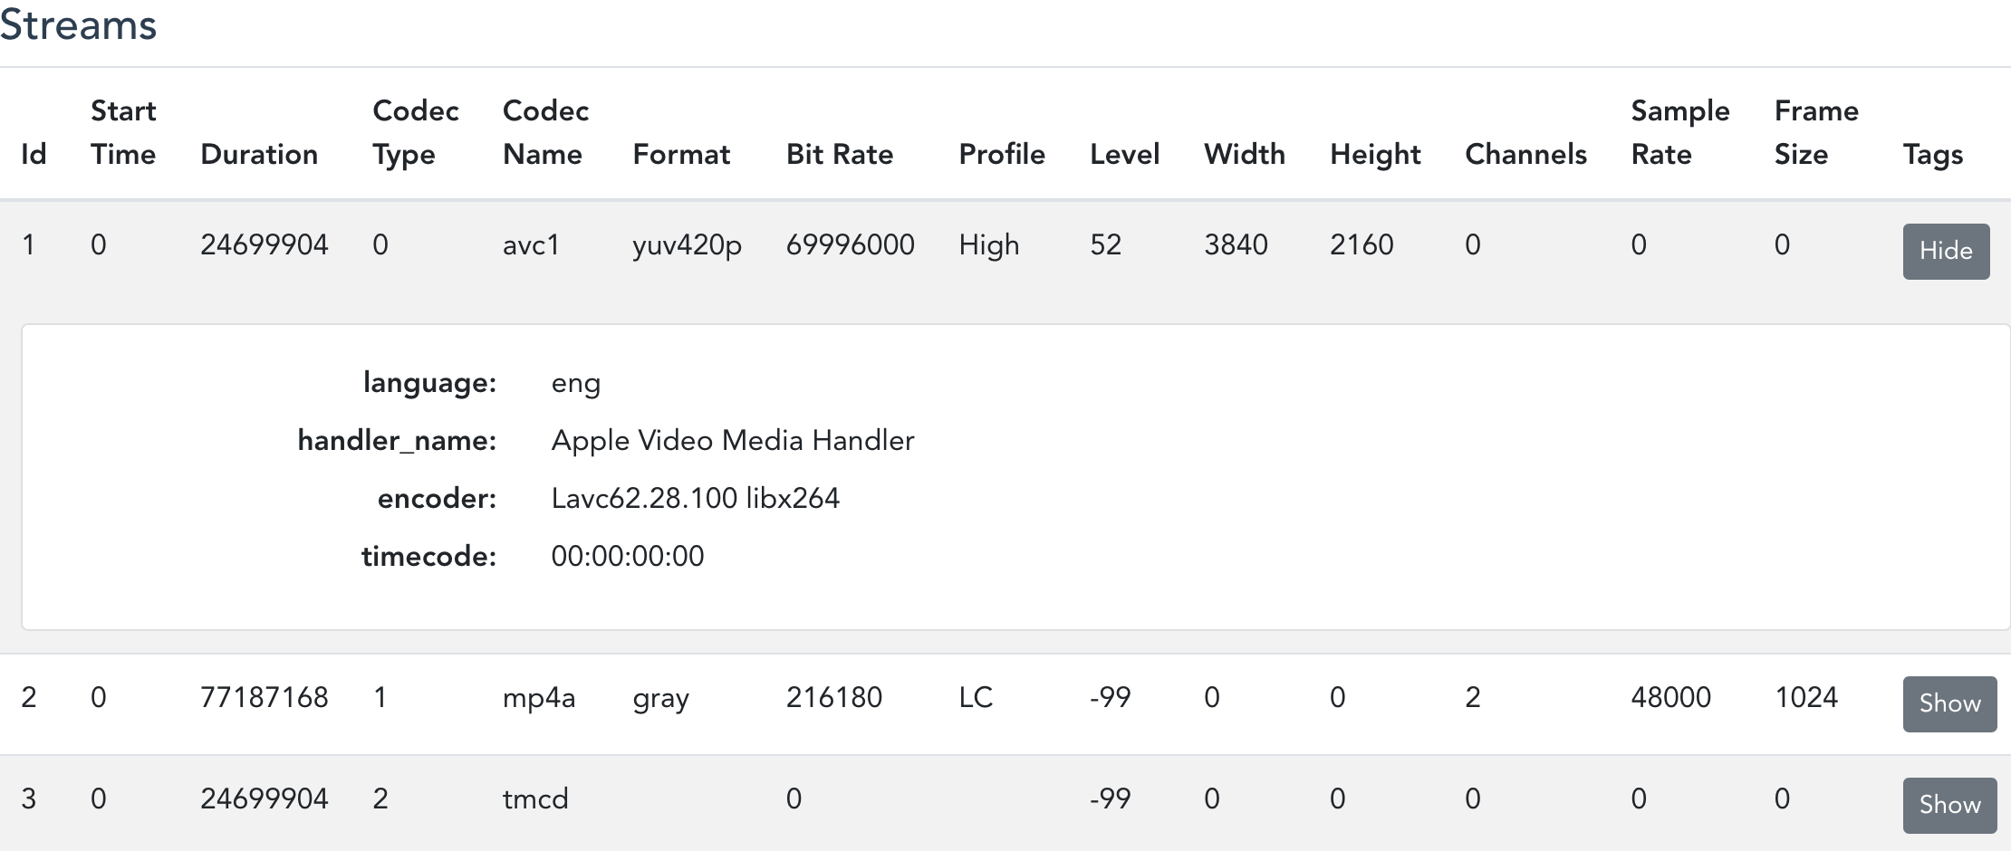This screenshot has height=851, width=2011.
Task: Click the avc1 codec name cell
Action: point(531,244)
